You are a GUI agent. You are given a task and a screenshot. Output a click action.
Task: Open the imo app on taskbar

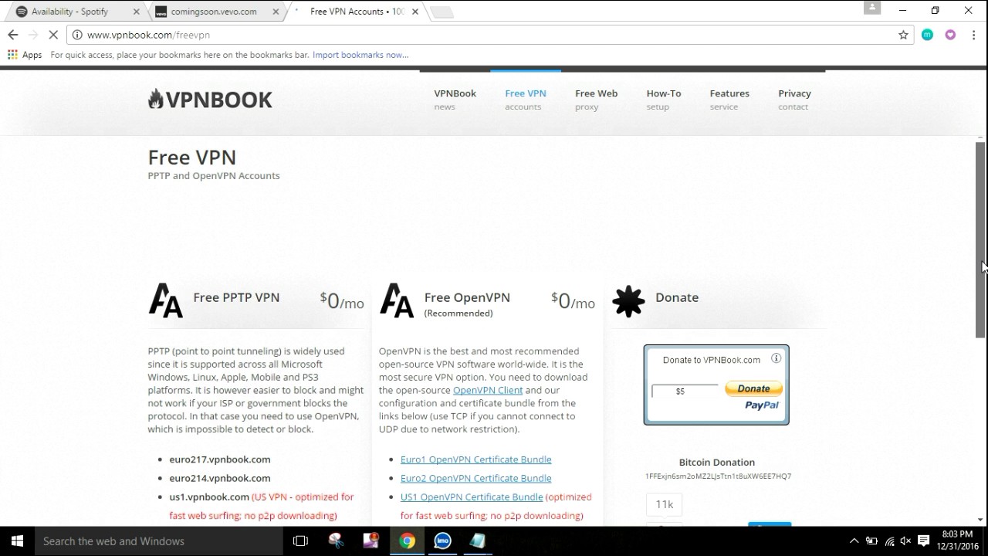coord(442,541)
